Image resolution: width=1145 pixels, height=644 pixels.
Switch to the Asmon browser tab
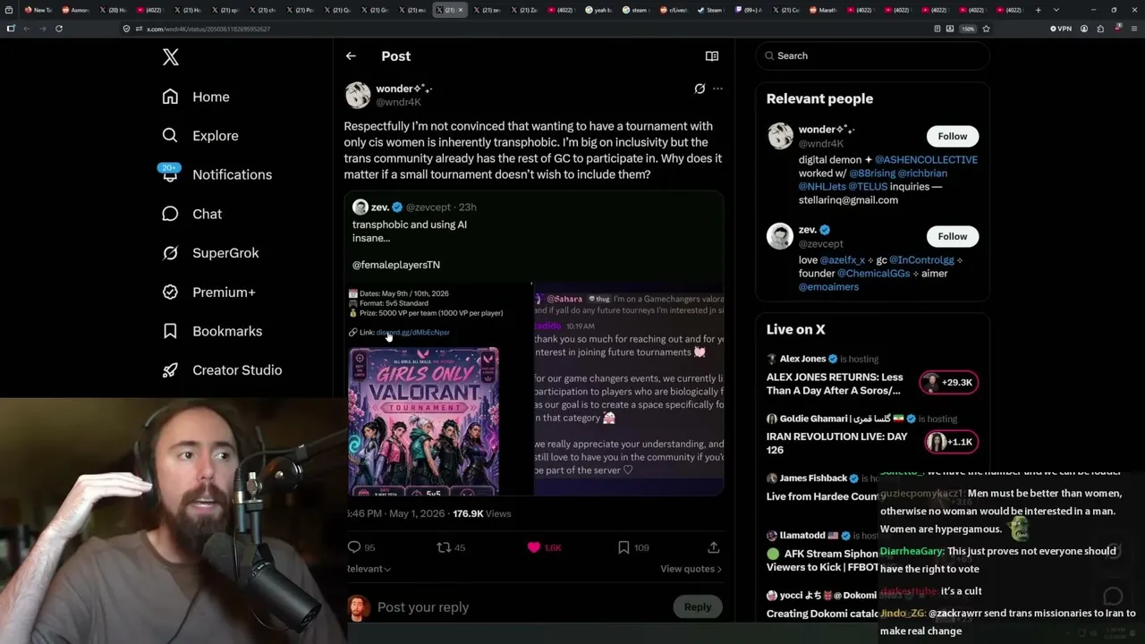[x=75, y=10]
